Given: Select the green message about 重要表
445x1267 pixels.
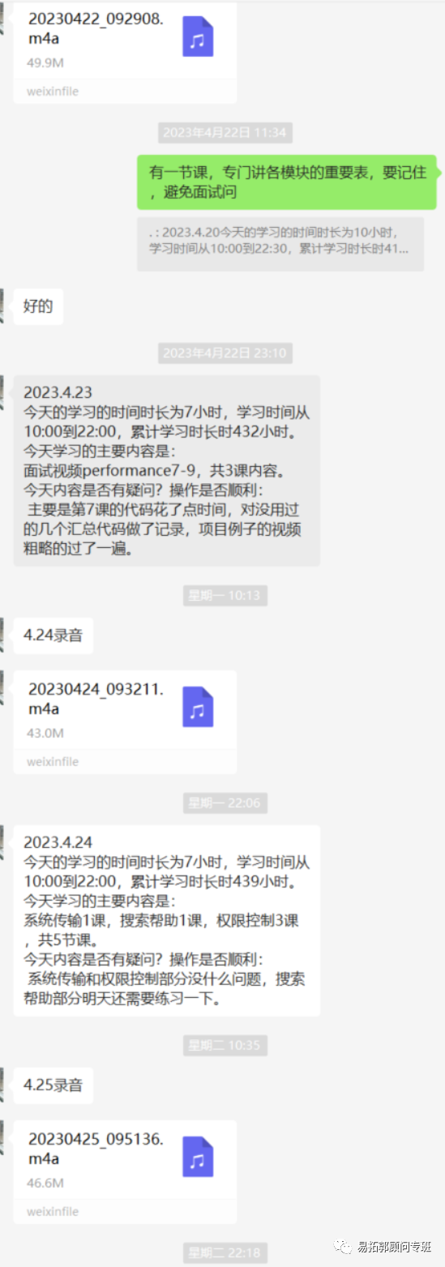Looking at the screenshot, I should click(x=287, y=182).
